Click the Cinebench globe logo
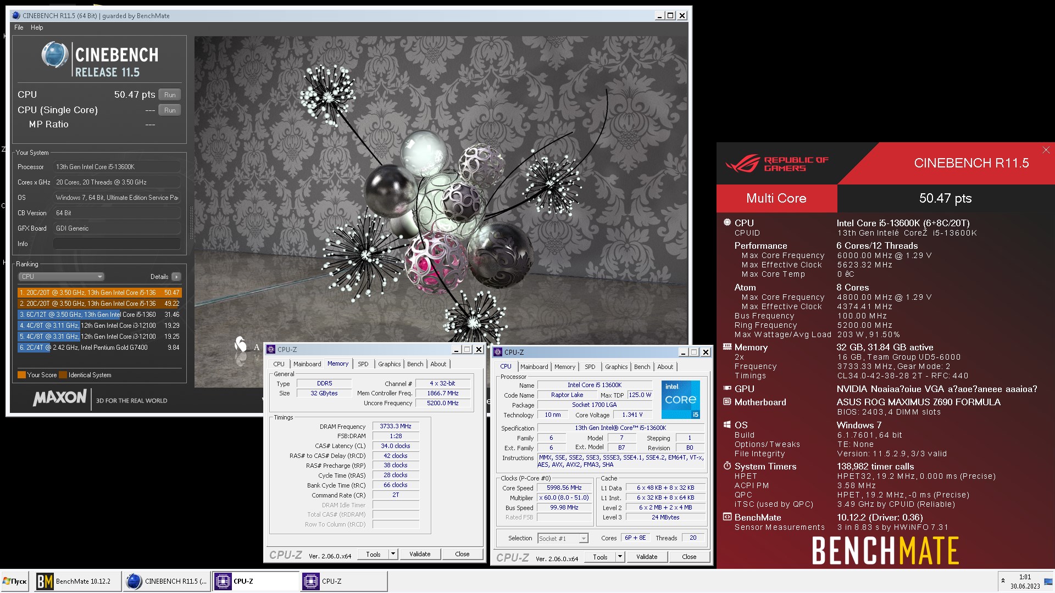Viewport: 1055px width, 593px height. (x=55, y=55)
